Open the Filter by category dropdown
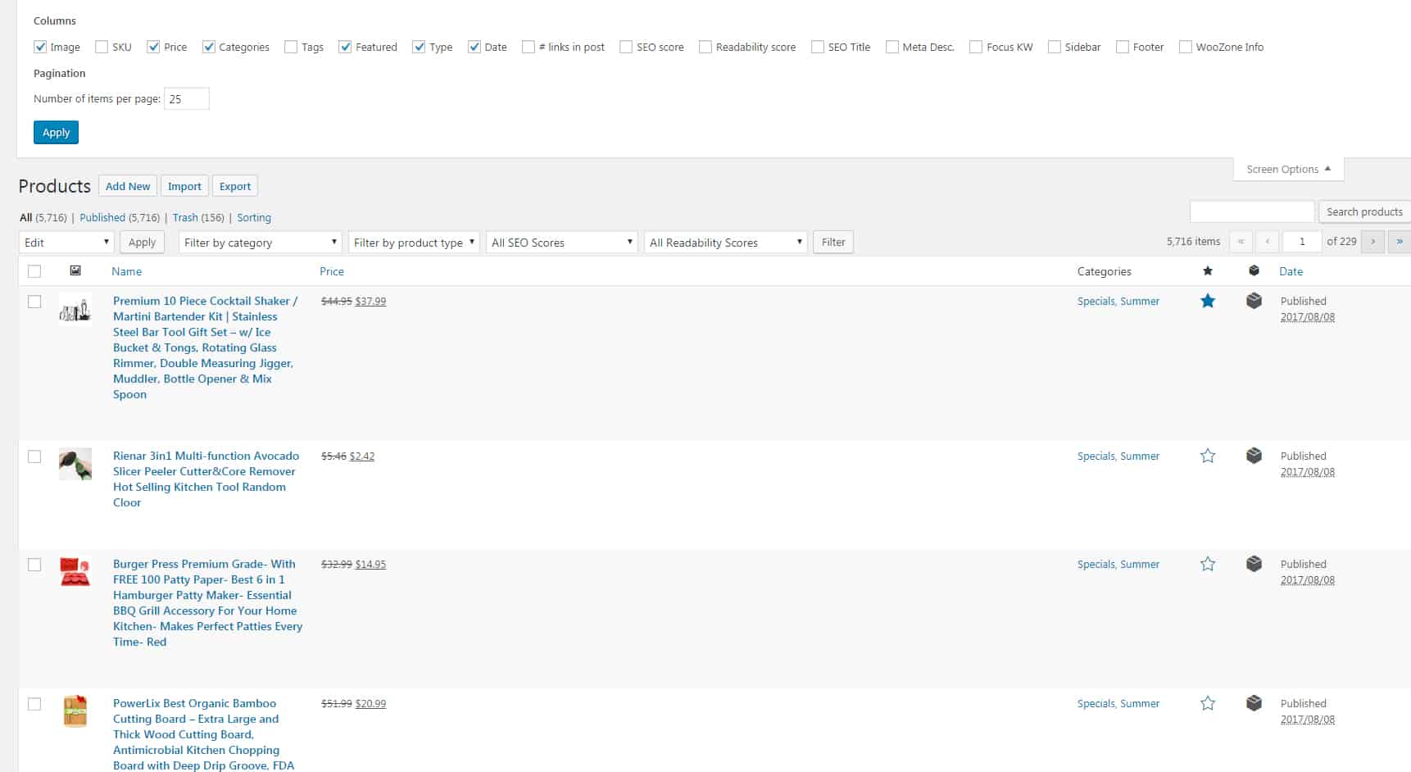This screenshot has height=772, width=1411. 261,243
